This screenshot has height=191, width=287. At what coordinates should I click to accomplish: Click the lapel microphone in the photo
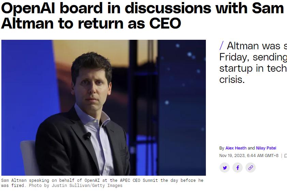(88, 136)
